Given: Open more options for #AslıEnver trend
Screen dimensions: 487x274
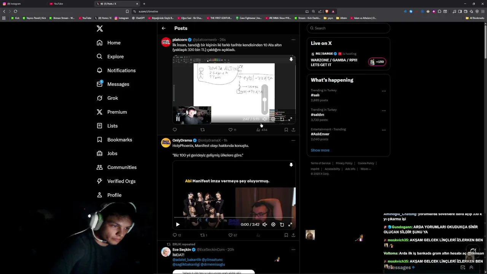Looking at the screenshot, I should point(384,130).
